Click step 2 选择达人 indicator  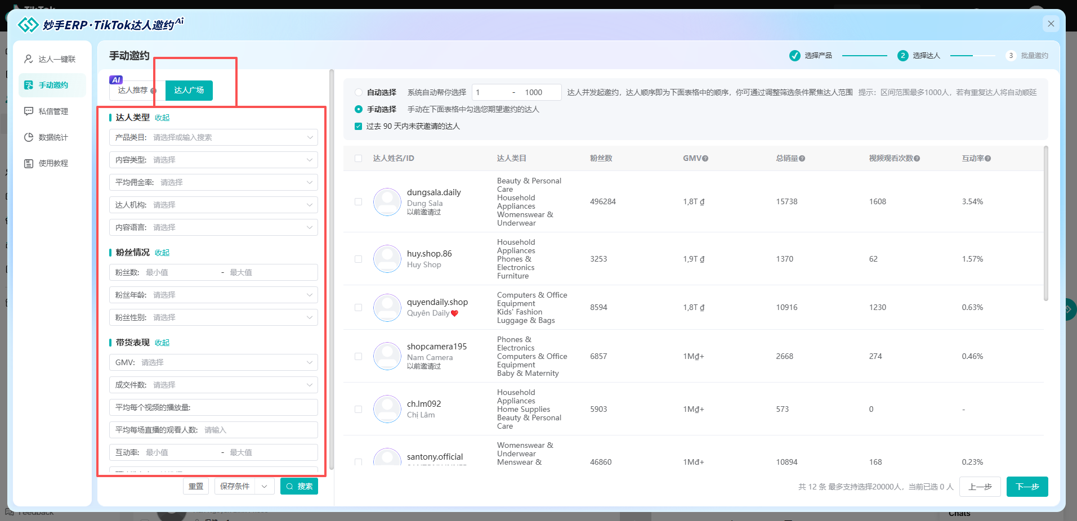903,56
